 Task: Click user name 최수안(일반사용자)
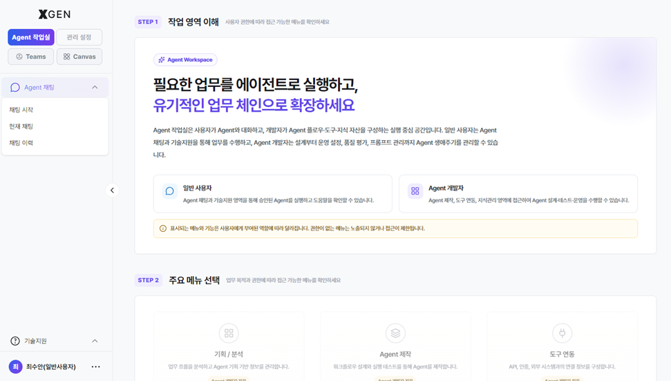point(51,367)
